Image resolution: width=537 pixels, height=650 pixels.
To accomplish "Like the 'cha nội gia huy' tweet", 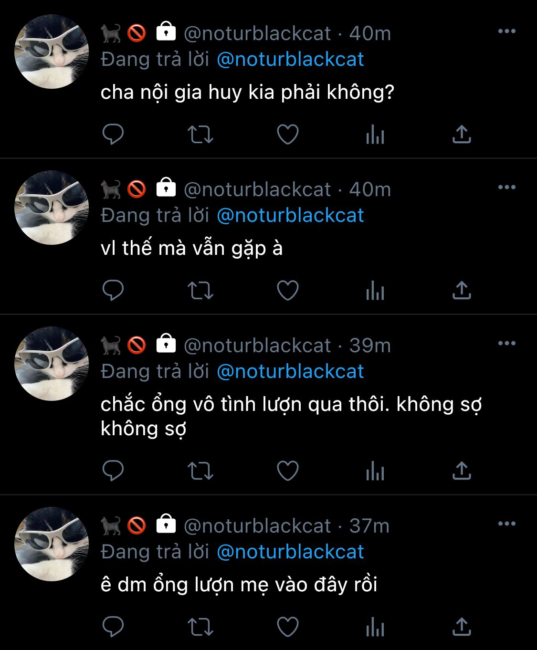I will pyautogui.click(x=288, y=134).
